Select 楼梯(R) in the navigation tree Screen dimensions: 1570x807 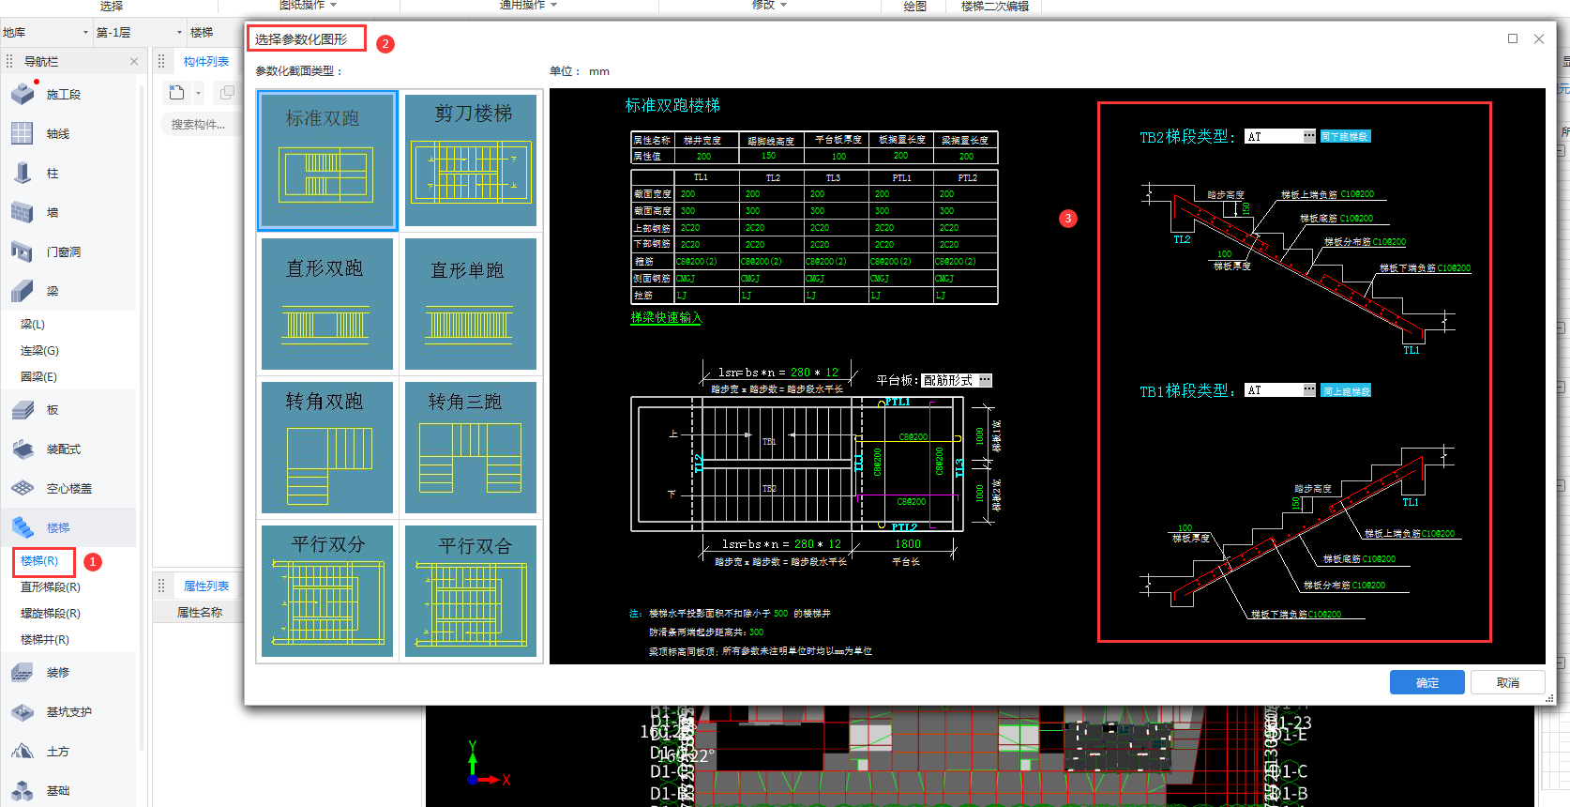[39, 560]
